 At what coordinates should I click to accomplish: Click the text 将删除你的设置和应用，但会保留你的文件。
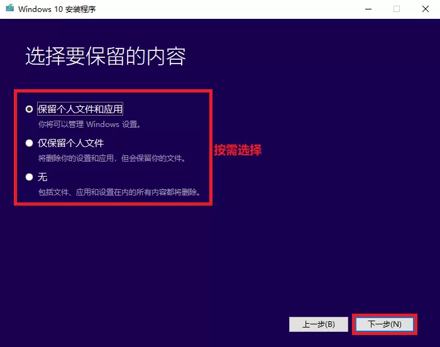(112, 158)
